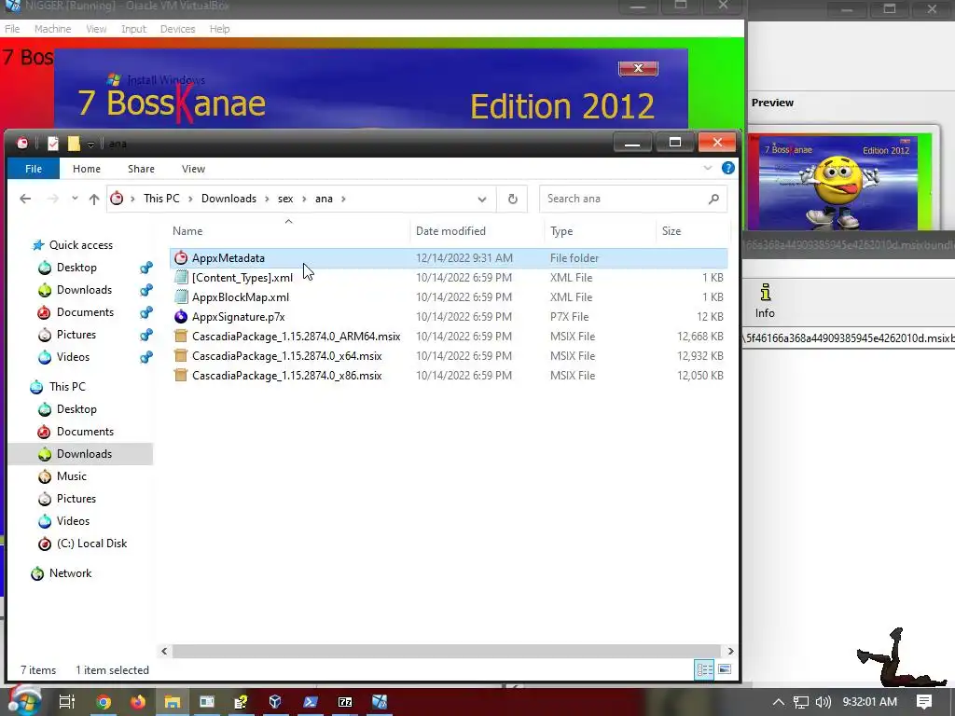Select Quick access in the navigation pane

(x=80, y=245)
